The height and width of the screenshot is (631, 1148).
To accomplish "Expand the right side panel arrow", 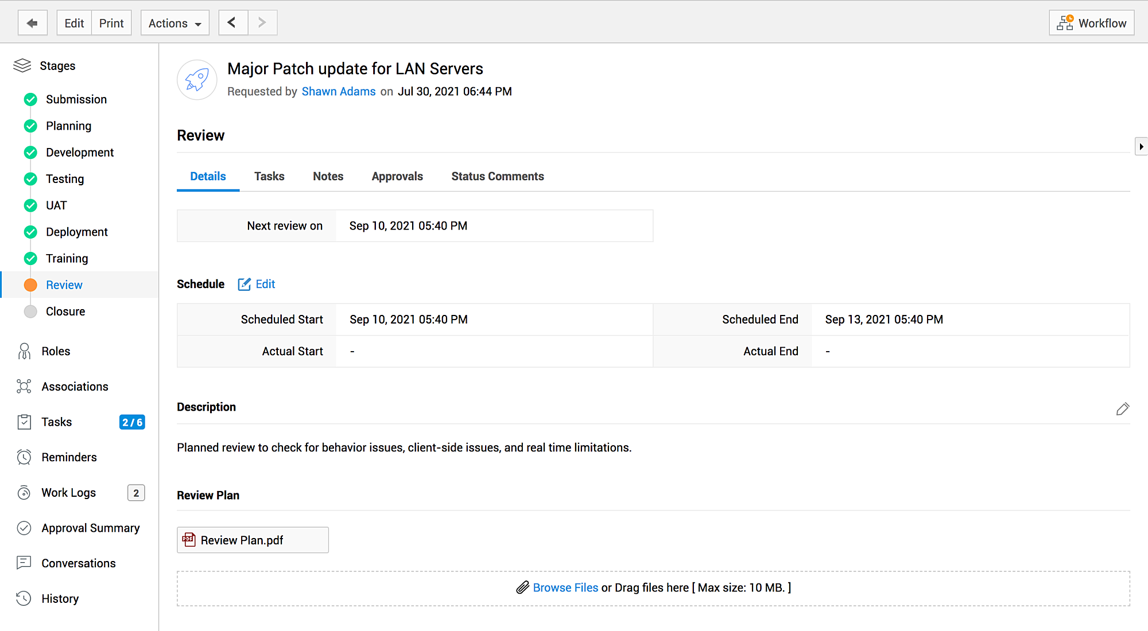I will click(1141, 146).
